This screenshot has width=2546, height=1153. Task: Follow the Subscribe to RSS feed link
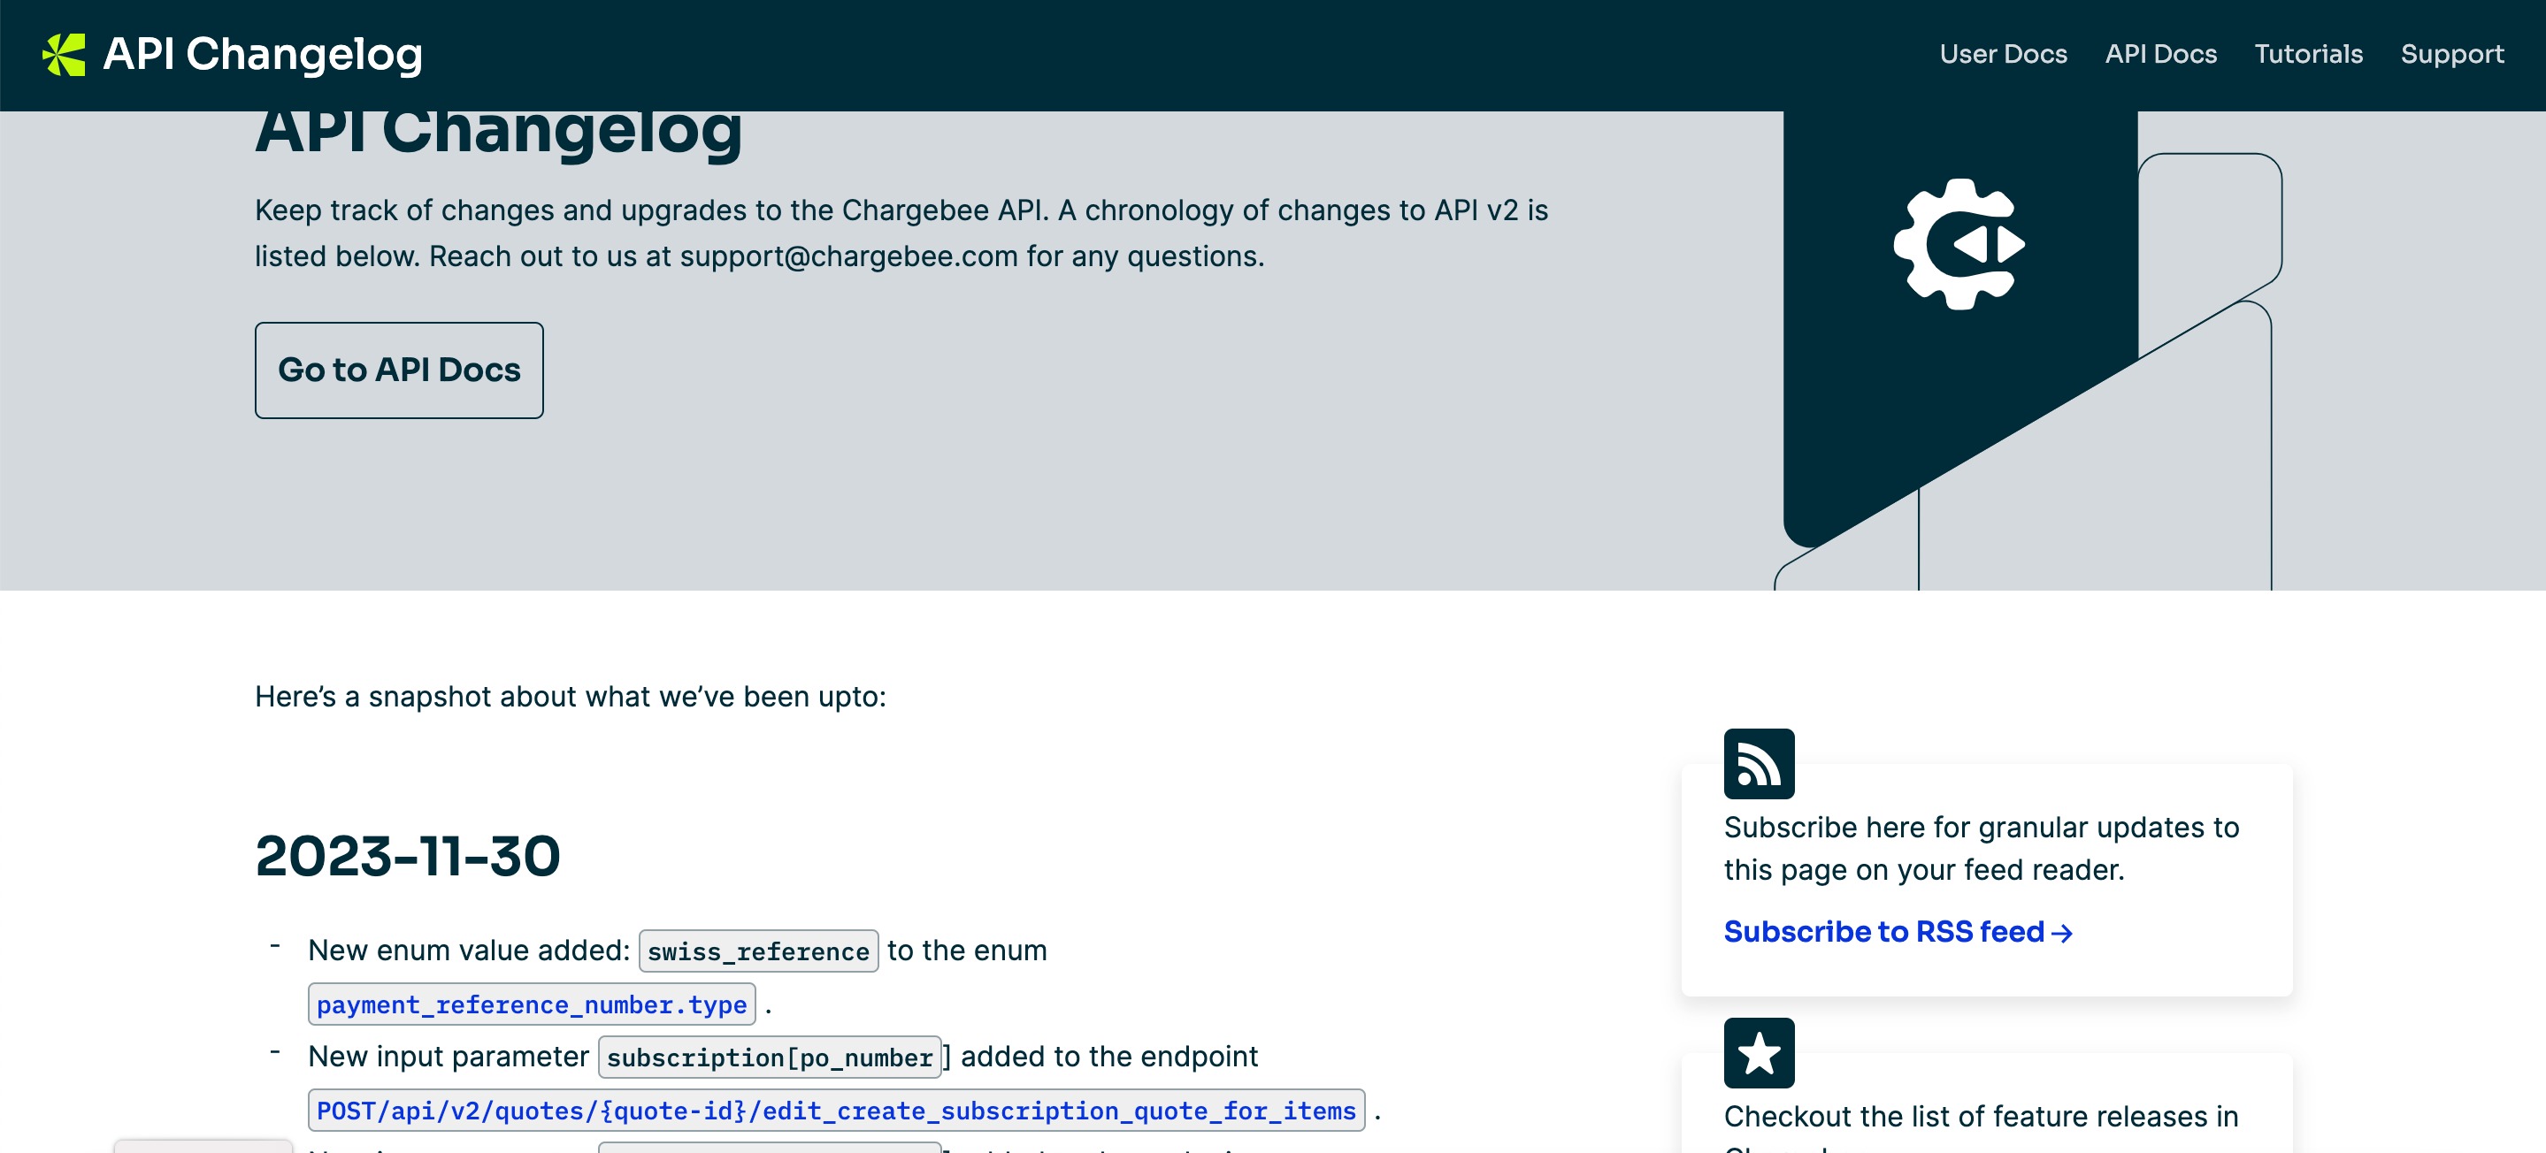click(x=1883, y=932)
